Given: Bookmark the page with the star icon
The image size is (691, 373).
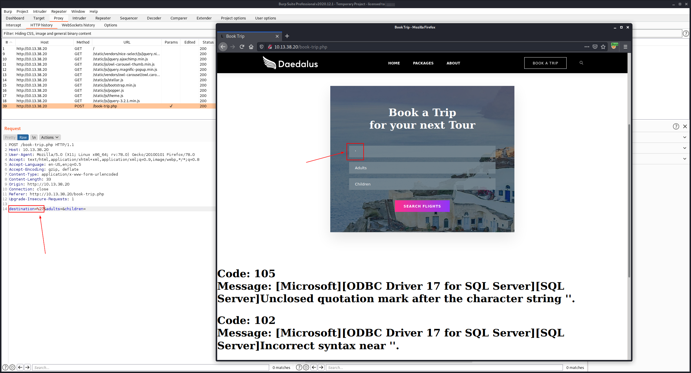Looking at the screenshot, I should tap(603, 47).
